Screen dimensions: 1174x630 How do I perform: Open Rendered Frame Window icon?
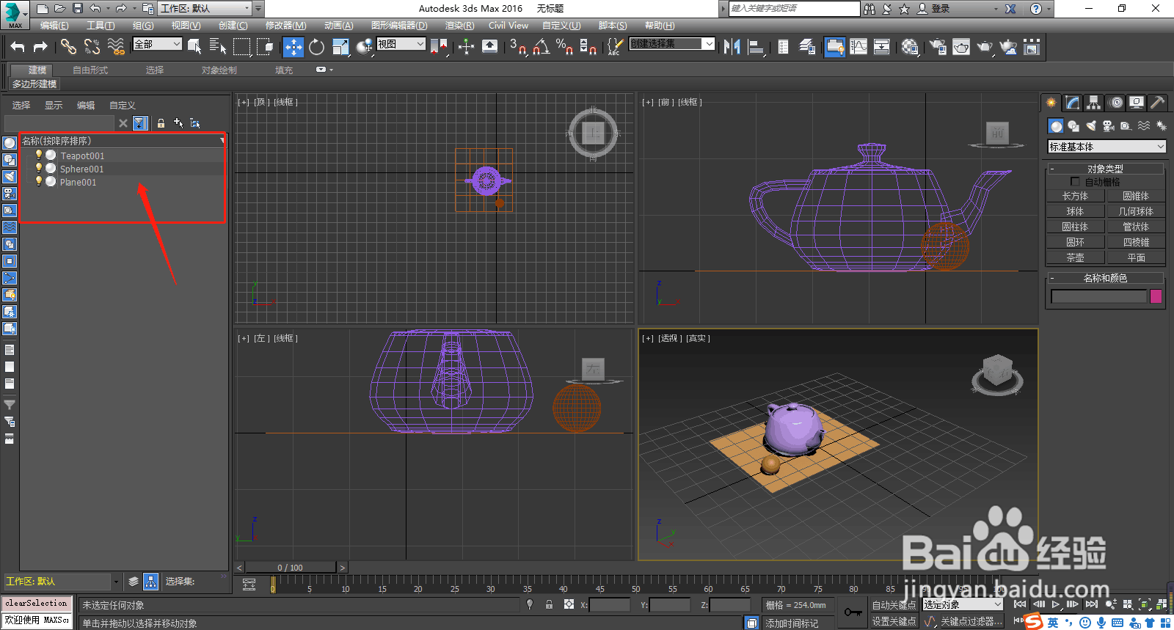[x=961, y=47]
